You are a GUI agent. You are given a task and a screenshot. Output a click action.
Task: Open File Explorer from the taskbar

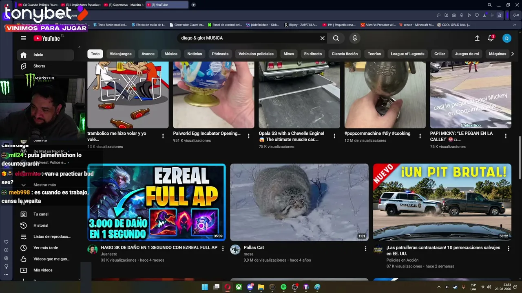click(261, 287)
